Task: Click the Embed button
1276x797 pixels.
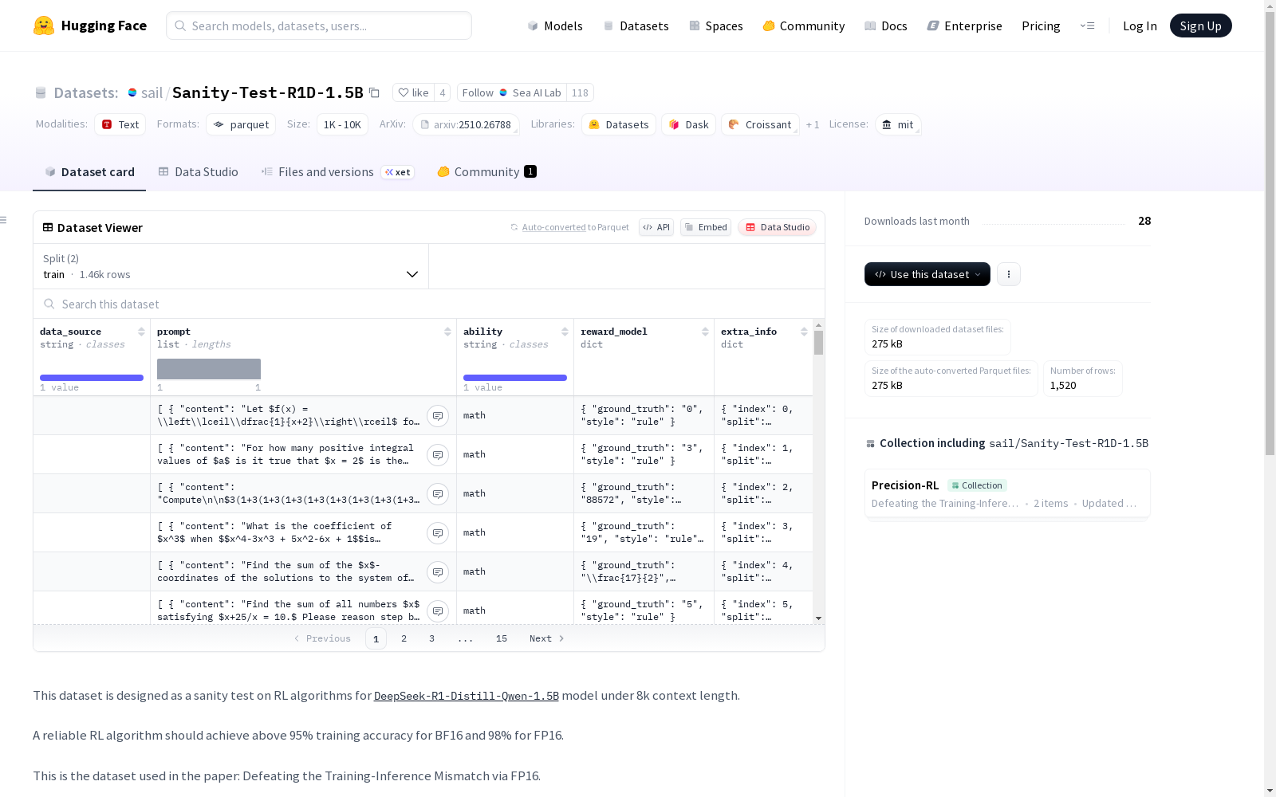Action: pyautogui.click(x=706, y=227)
